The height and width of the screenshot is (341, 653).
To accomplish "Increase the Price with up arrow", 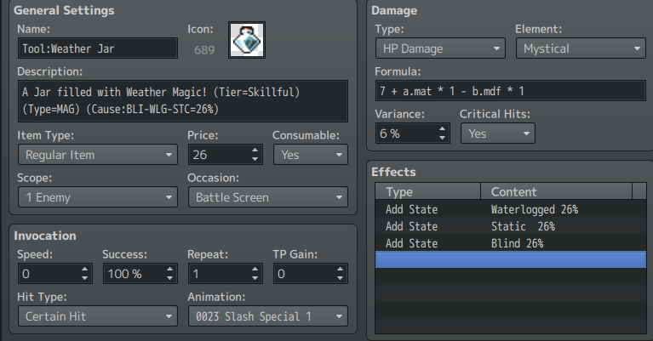I will [x=255, y=151].
